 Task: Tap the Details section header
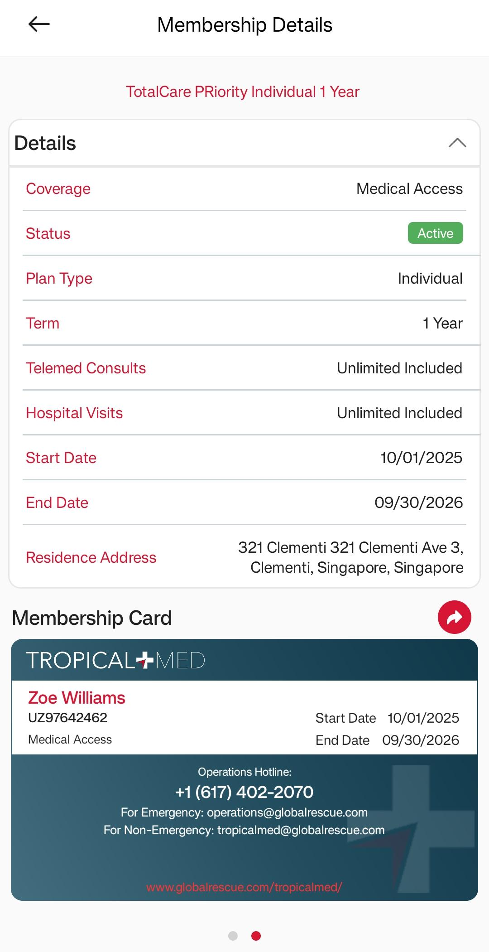click(x=45, y=143)
